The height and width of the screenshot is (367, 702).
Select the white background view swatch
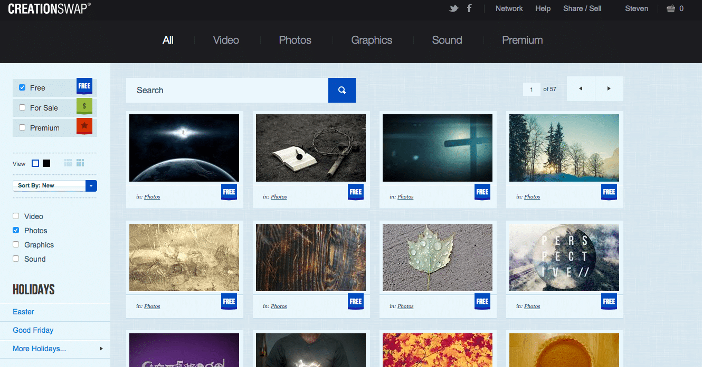pos(35,163)
